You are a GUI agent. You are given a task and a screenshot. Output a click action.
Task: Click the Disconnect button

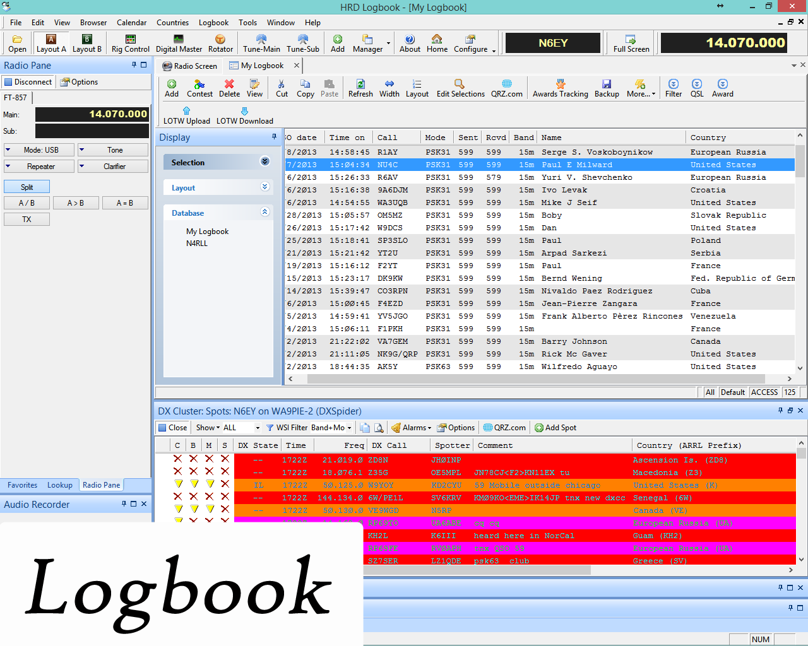point(28,82)
